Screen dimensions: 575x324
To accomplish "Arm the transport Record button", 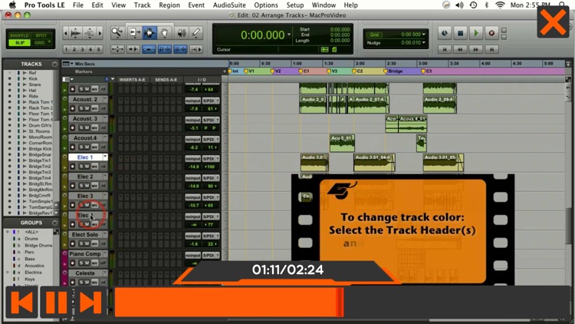I will (x=491, y=33).
